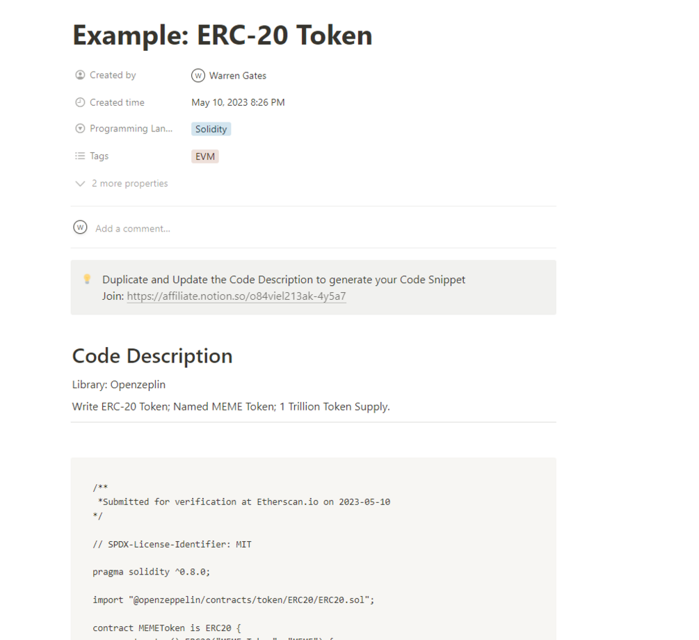699x640 pixels.
Task: Open the Tags property label menu
Action: (99, 156)
